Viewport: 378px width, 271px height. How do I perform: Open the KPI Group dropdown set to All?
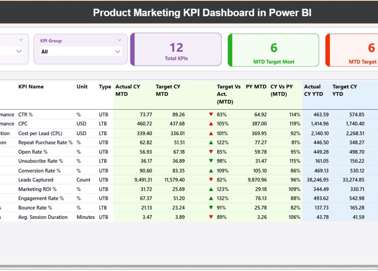(80, 51)
